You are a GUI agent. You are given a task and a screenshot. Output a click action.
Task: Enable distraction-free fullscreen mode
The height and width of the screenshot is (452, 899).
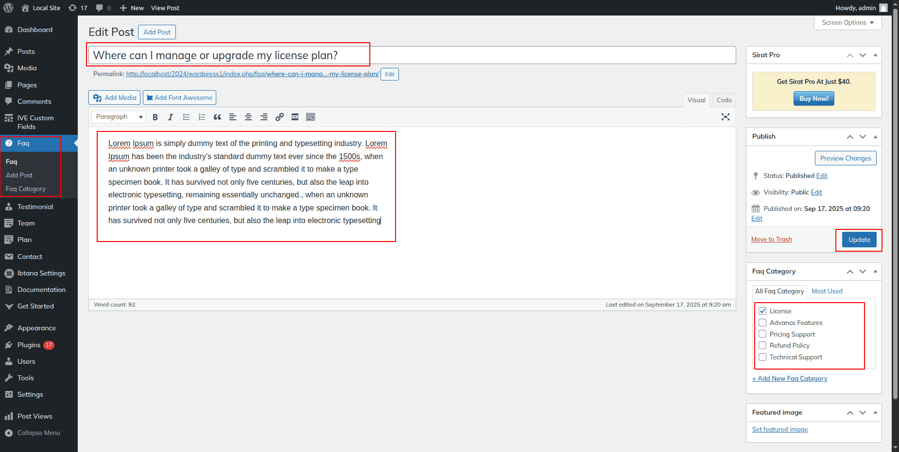coord(725,117)
